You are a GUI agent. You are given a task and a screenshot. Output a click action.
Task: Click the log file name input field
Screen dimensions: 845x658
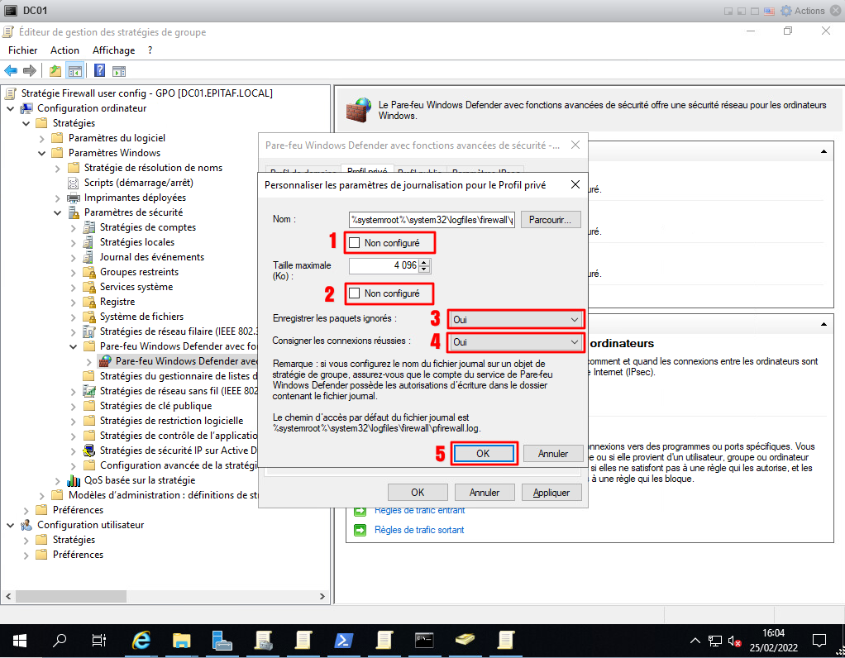[x=432, y=220]
